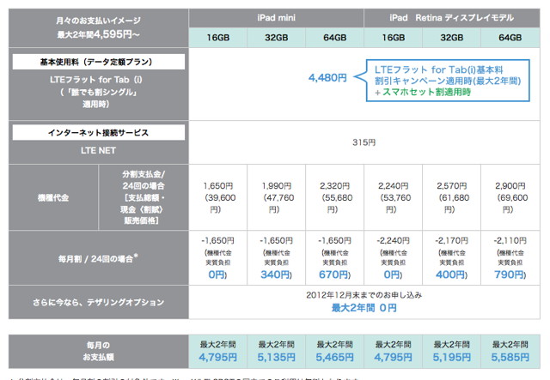Click the 5,135円 monthly payment total
Viewport: 550px width, 380px height.
tap(277, 354)
